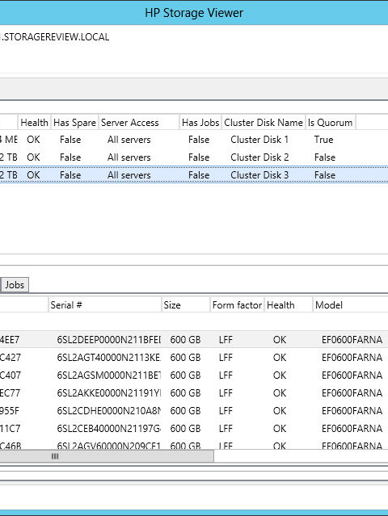This screenshot has height=516, width=388.
Task: Click Model column header
Action: [x=350, y=305]
